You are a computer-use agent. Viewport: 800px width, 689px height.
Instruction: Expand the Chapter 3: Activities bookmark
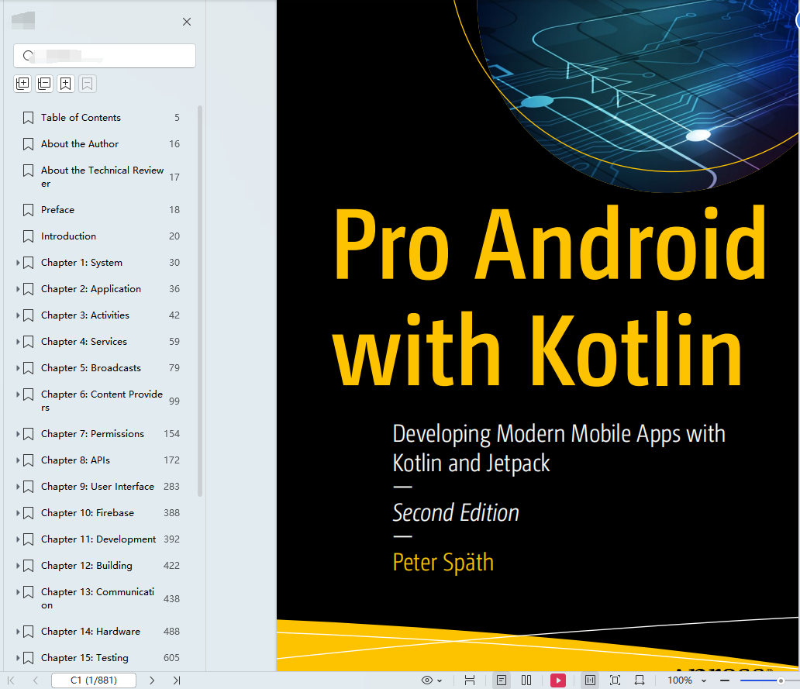point(18,315)
